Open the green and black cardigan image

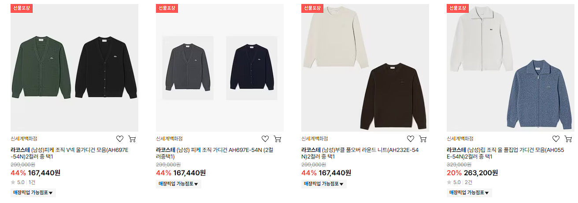[x=74, y=68]
